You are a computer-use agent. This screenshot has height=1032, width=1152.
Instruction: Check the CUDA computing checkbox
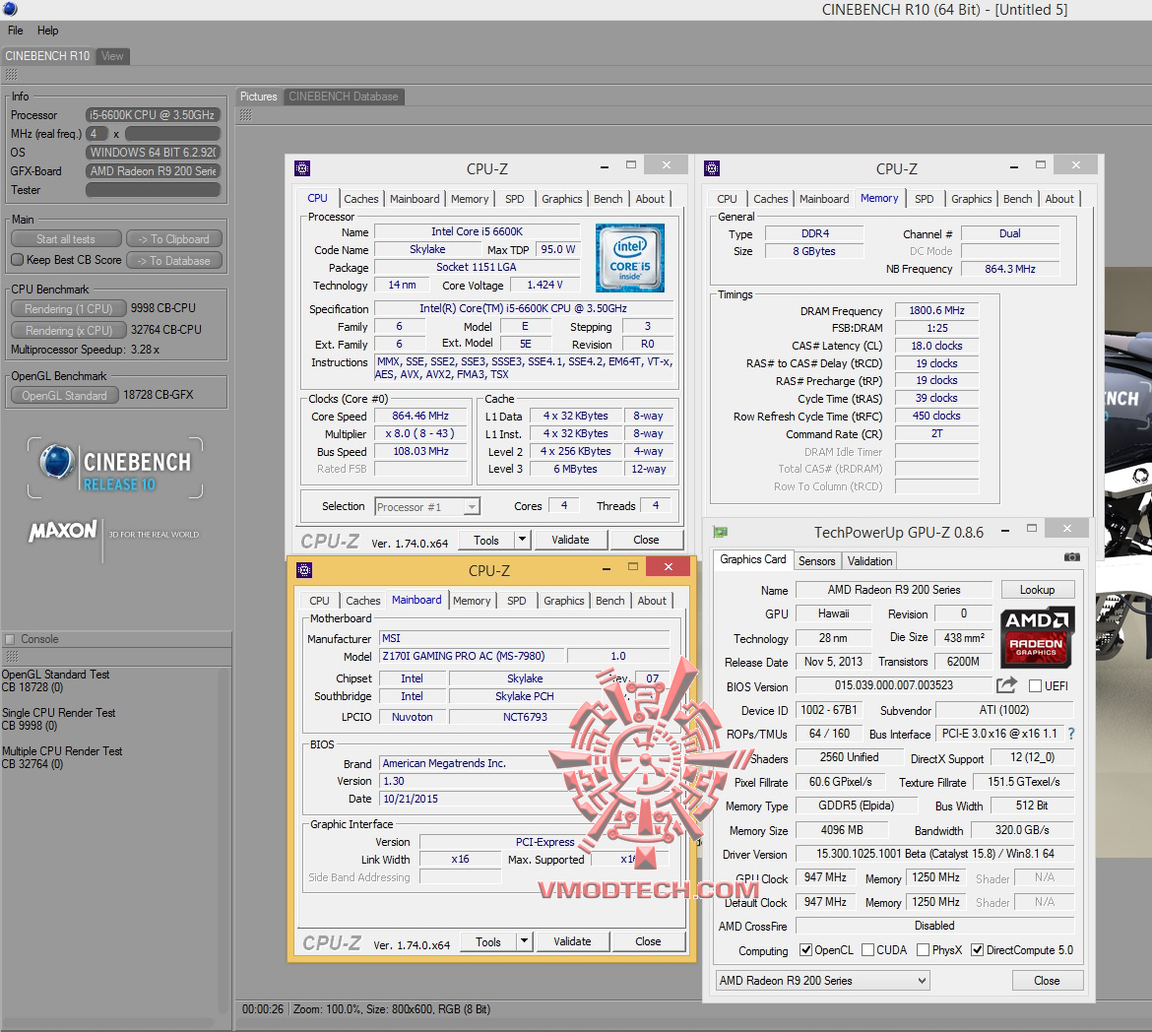(867, 950)
